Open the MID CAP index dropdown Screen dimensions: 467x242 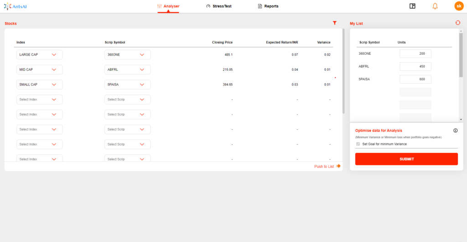(x=40, y=70)
